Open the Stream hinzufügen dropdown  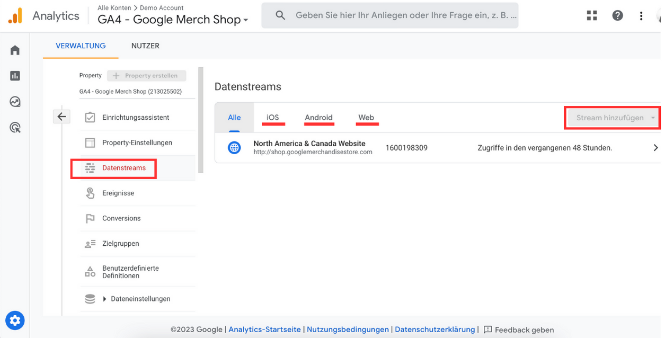coord(612,118)
